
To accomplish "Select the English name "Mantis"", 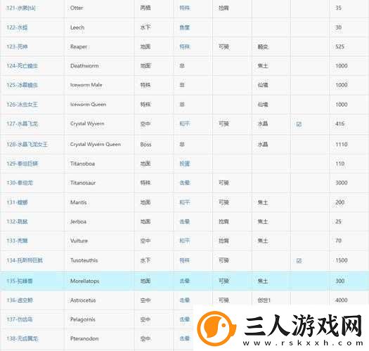I will pyautogui.click(x=78, y=202).
